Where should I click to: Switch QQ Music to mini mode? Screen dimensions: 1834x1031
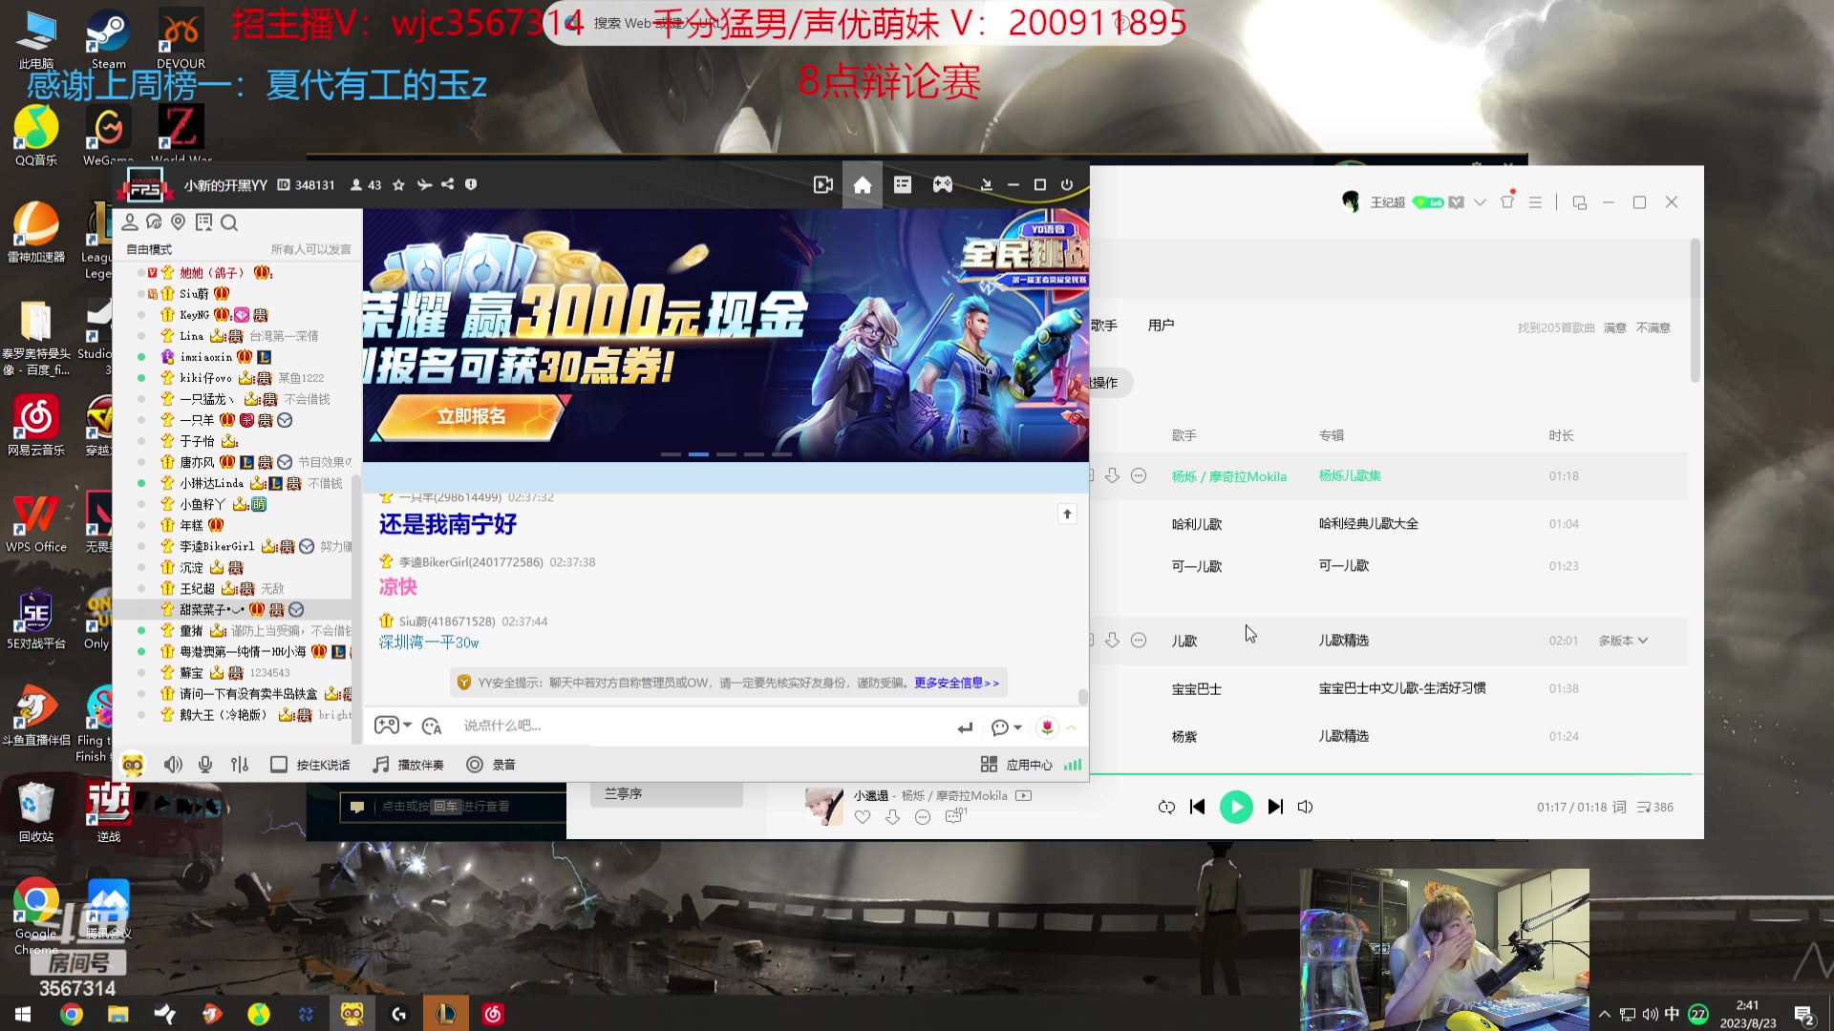point(1579,202)
